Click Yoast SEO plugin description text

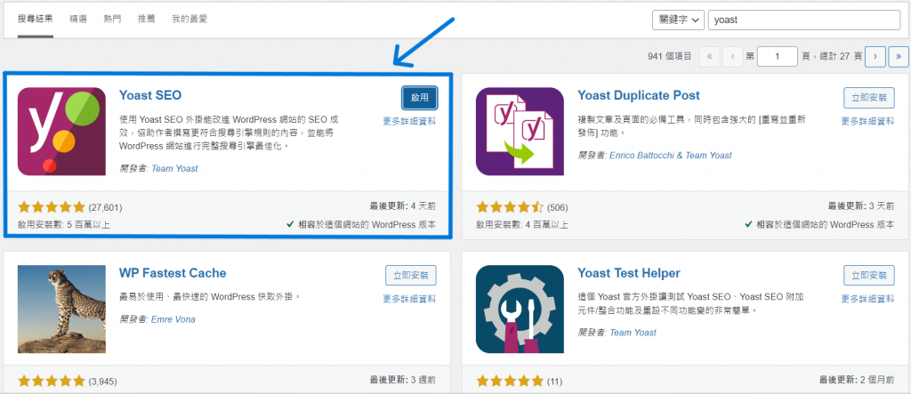pos(229,133)
